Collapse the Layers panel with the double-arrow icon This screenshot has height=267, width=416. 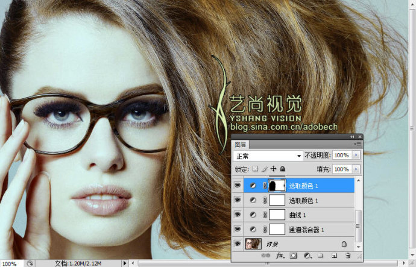pos(352,137)
